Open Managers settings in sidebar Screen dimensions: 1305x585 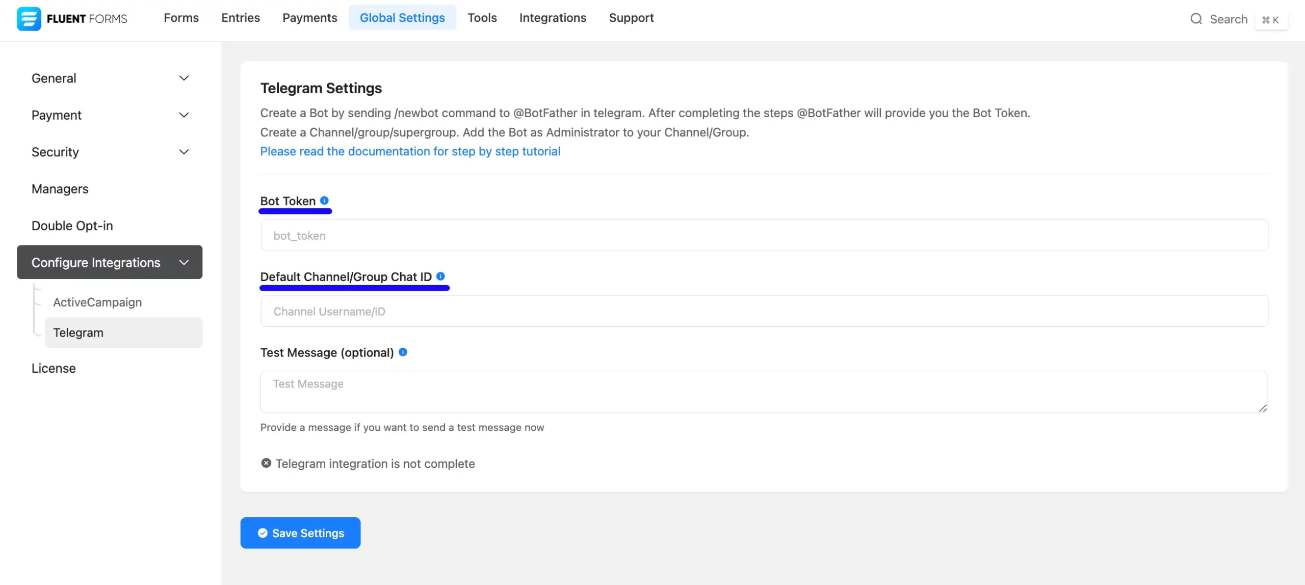tap(60, 189)
